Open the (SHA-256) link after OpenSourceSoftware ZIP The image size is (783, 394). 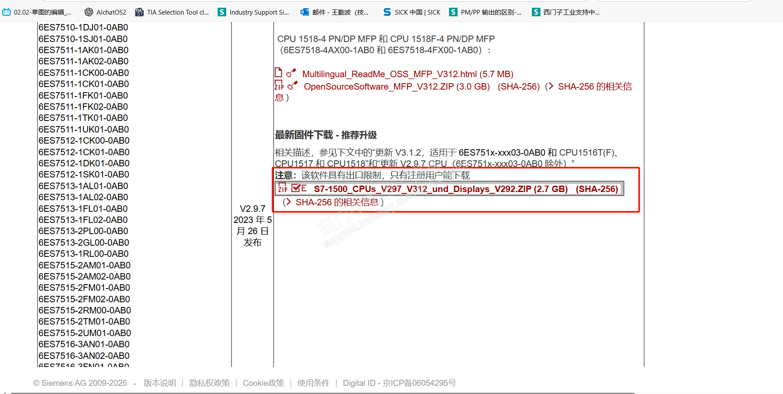pyautogui.click(x=519, y=87)
